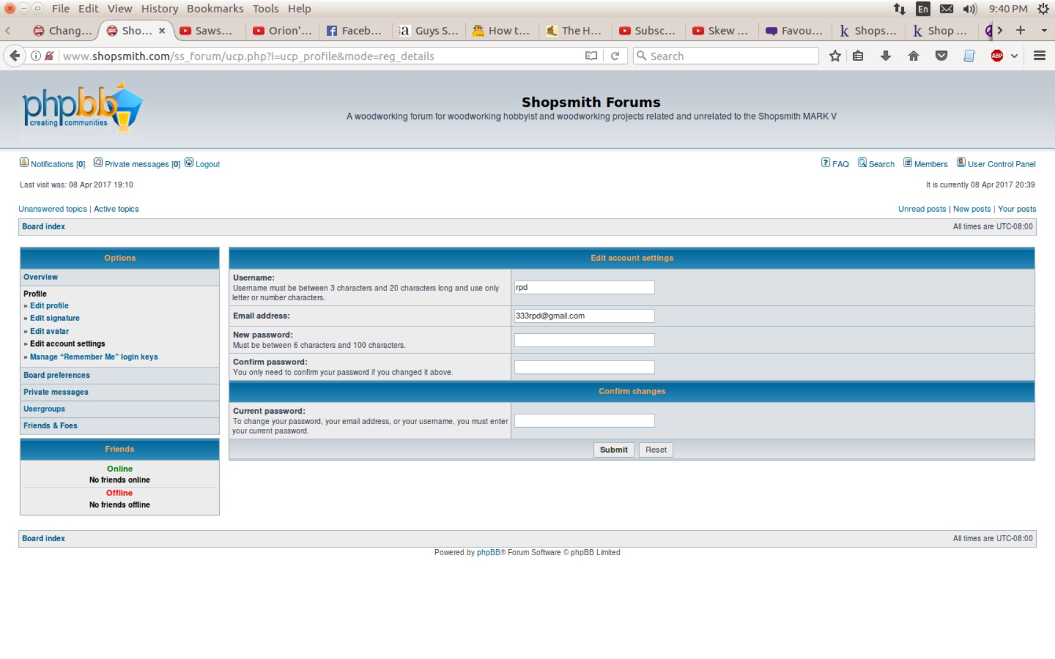The width and height of the screenshot is (1055, 659).
Task: Open Friends & Foes section
Action: [x=50, y=426]
